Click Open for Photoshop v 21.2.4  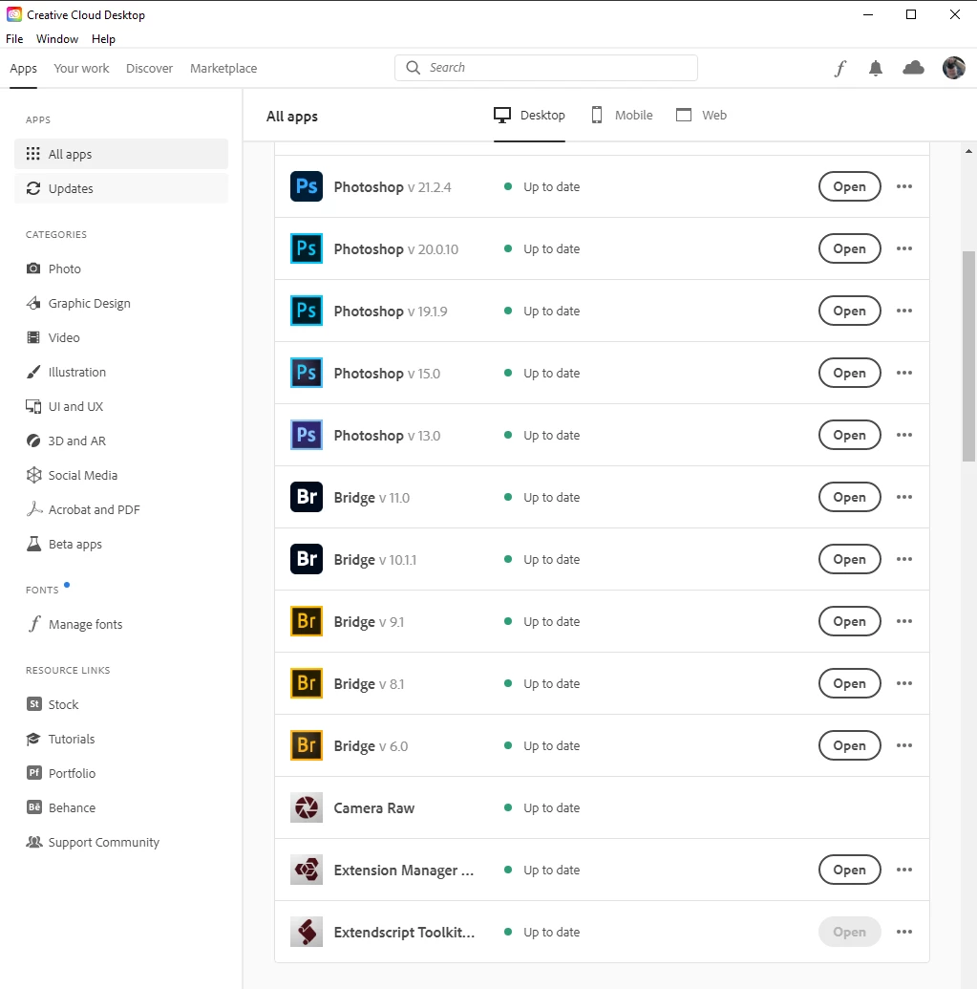[x=850, y=186]
